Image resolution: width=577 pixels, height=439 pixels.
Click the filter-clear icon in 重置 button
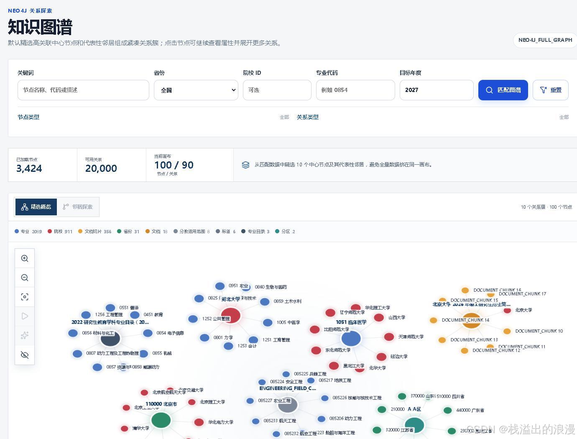point(544,90)
